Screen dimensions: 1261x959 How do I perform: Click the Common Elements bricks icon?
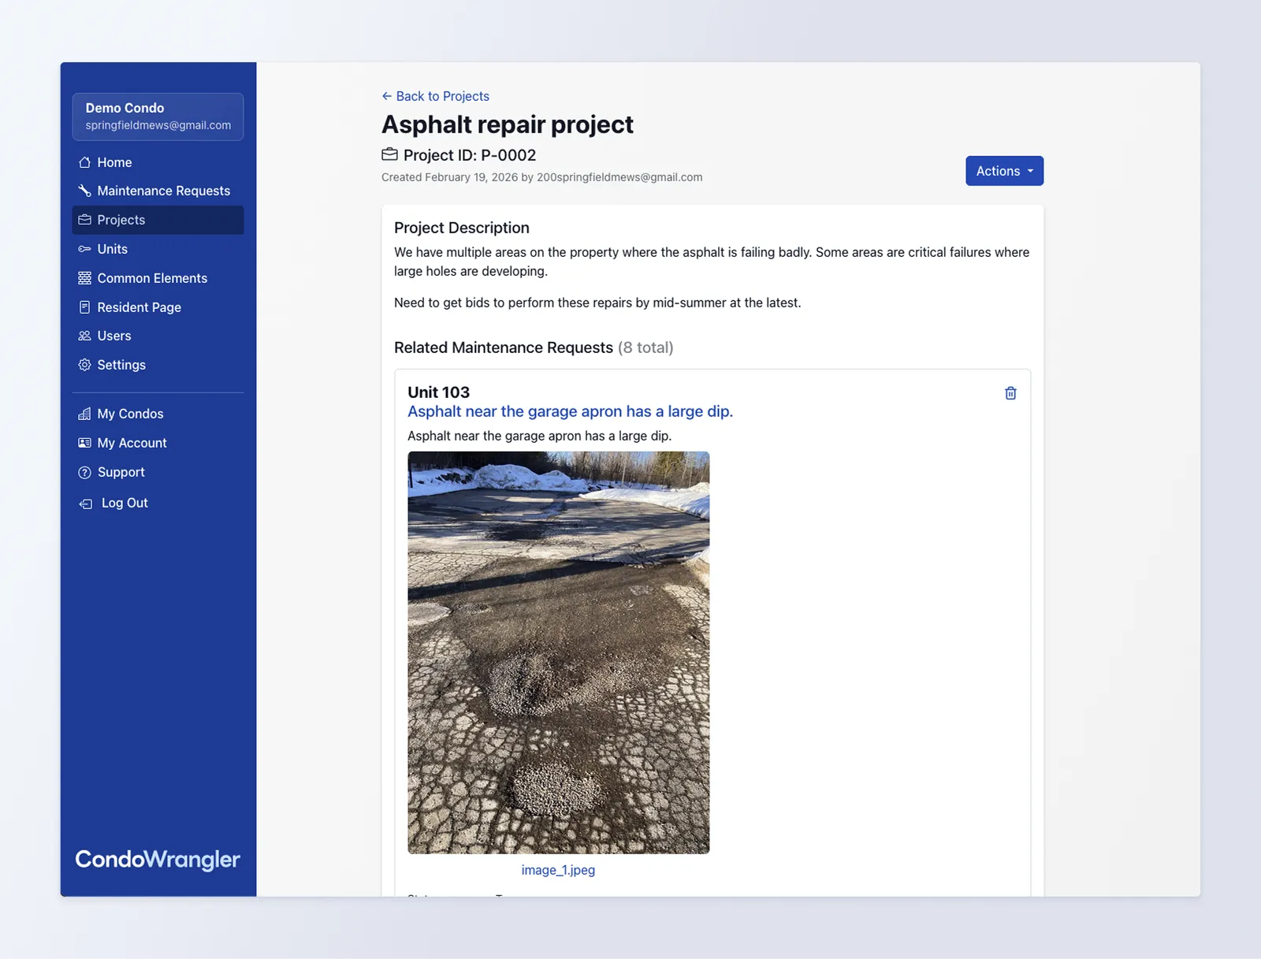84,278
